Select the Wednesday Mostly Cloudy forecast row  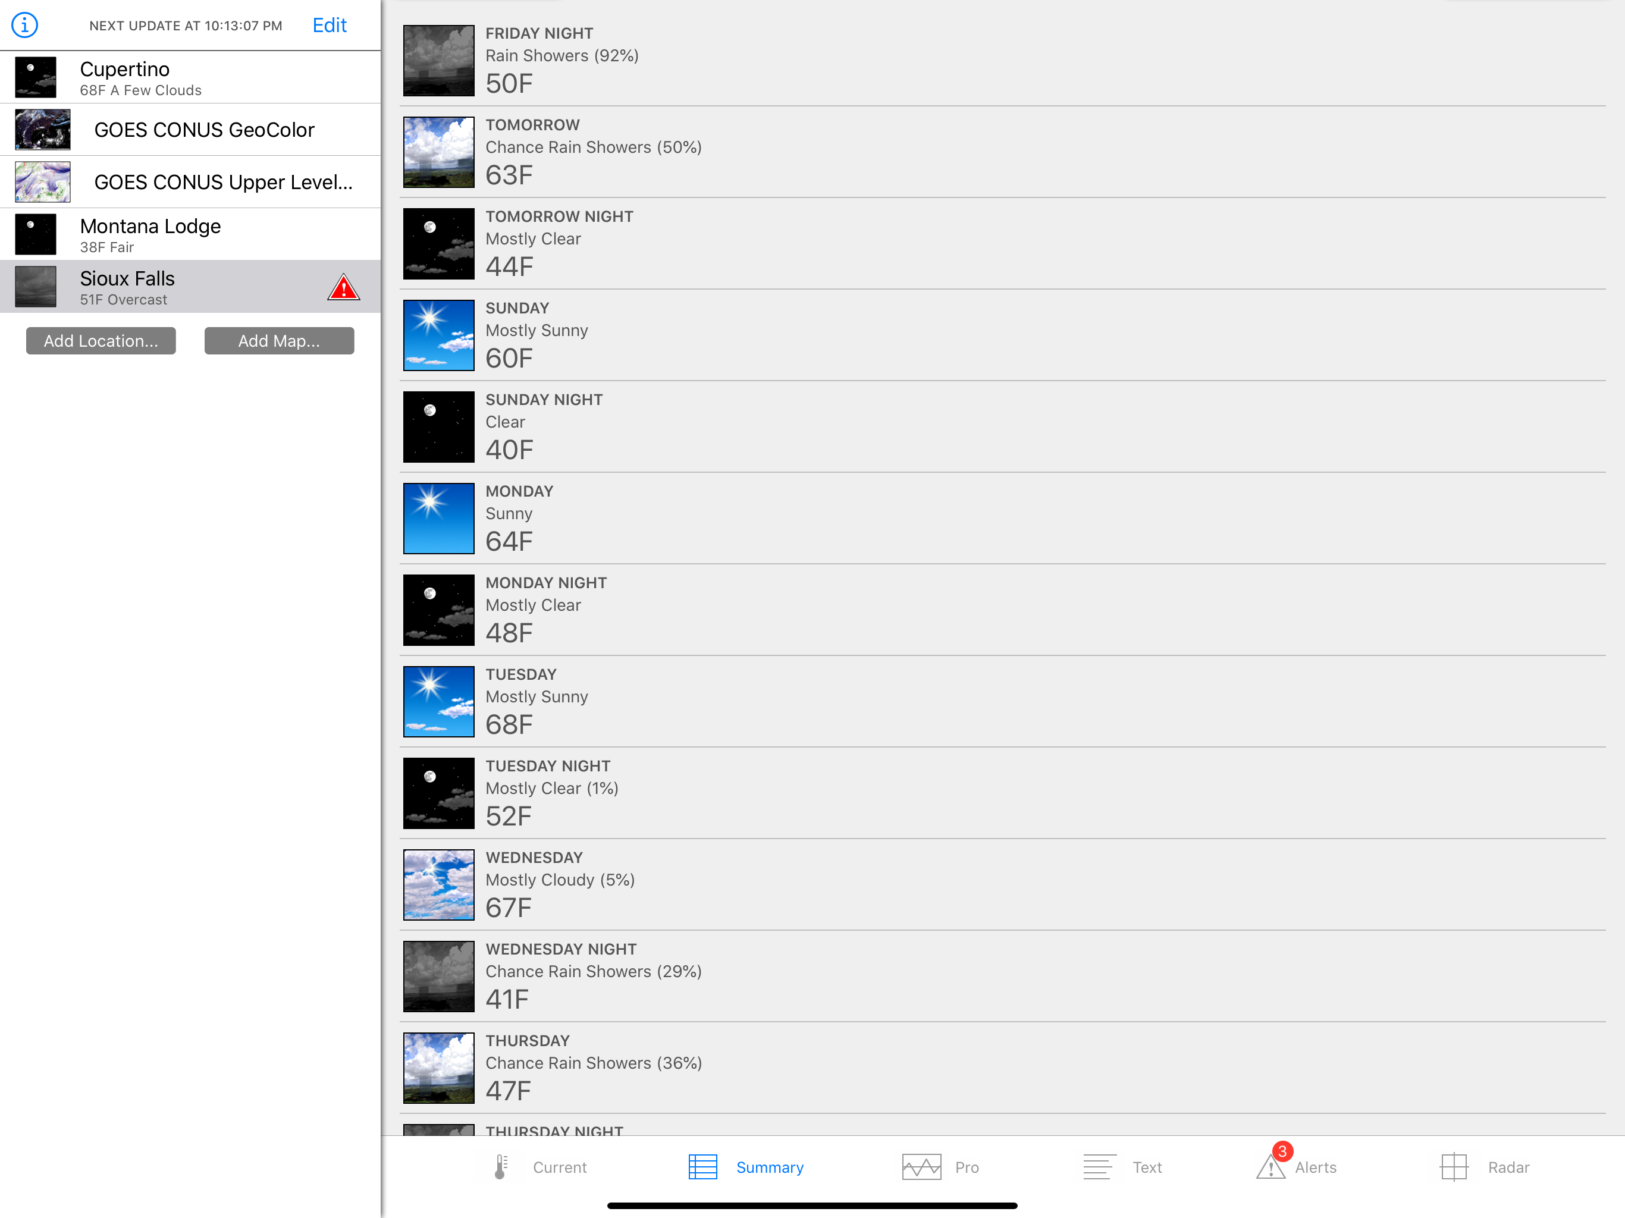(x=1002, y=884)
